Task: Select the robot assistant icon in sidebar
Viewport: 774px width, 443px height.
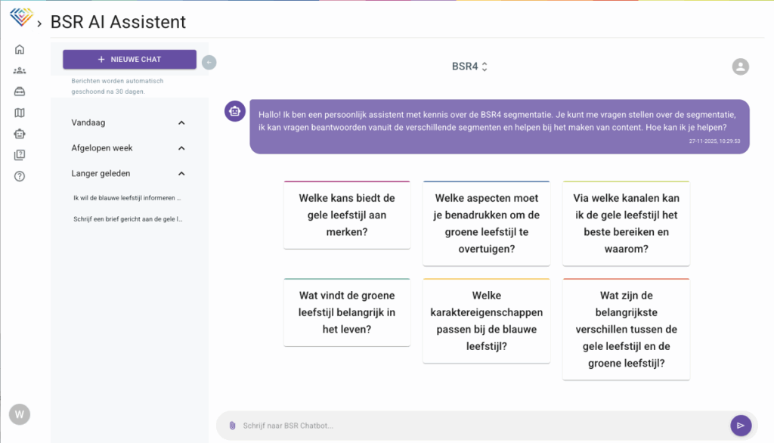Action: (20, 135)
